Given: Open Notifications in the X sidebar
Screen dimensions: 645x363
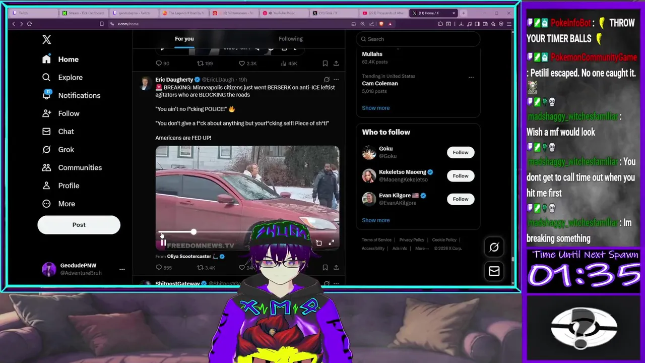Looking at the screenshot, I should click(71, 95).
